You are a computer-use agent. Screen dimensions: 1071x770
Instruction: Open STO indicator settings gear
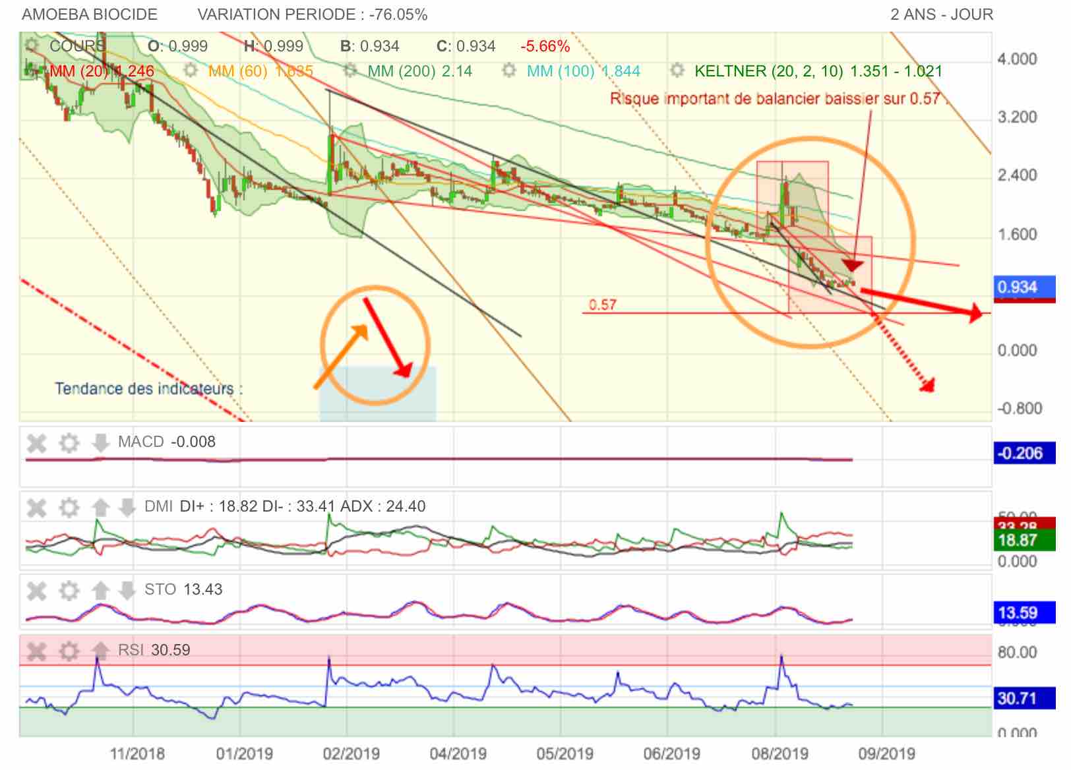[69, 590]
